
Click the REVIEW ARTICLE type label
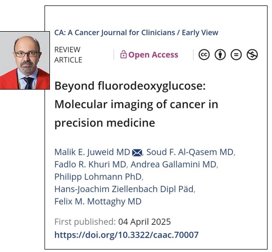(68, 54)
